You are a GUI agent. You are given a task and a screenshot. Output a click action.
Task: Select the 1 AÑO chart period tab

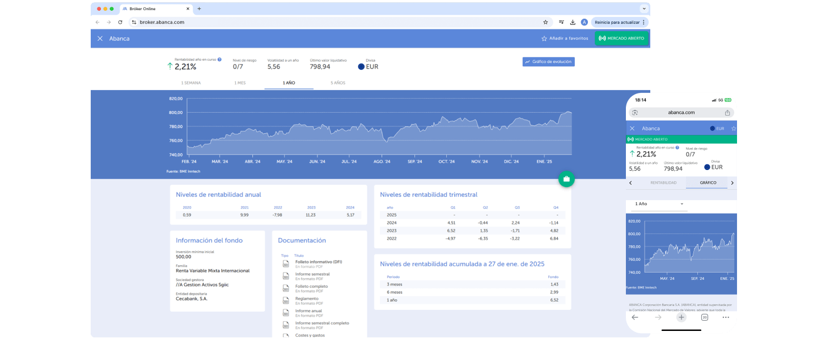coord(289,83)
